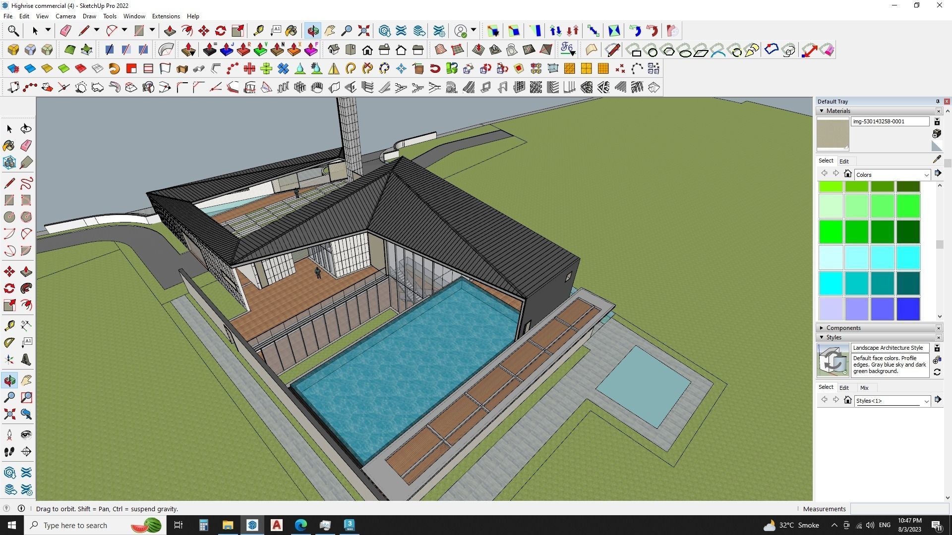This screenshot has height=535, width=952.
Task: Click the Create Material icon
Action: [x=937, y=134]
